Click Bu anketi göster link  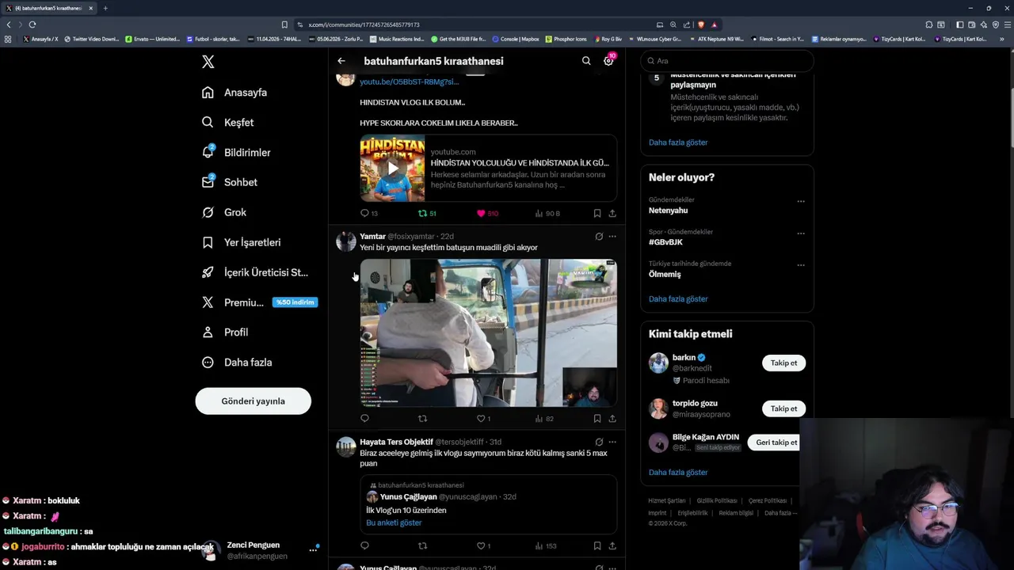(x=394, y=522)
